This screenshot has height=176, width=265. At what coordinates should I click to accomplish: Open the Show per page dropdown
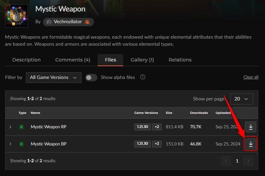pyautogui.click(x=241, y=99)
